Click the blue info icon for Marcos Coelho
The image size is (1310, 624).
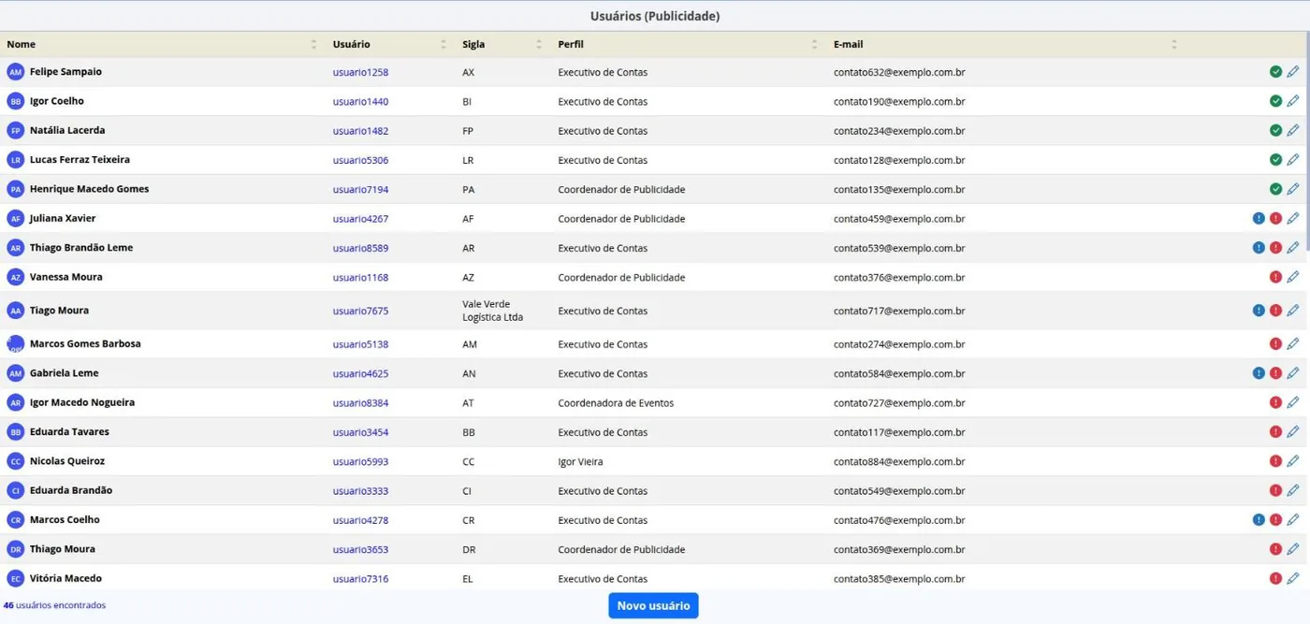coord(1259,520)
